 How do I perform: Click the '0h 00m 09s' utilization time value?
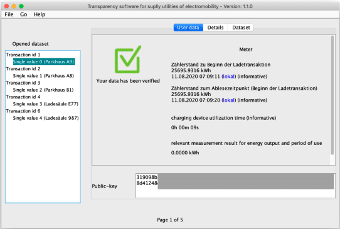pos(185,127)
